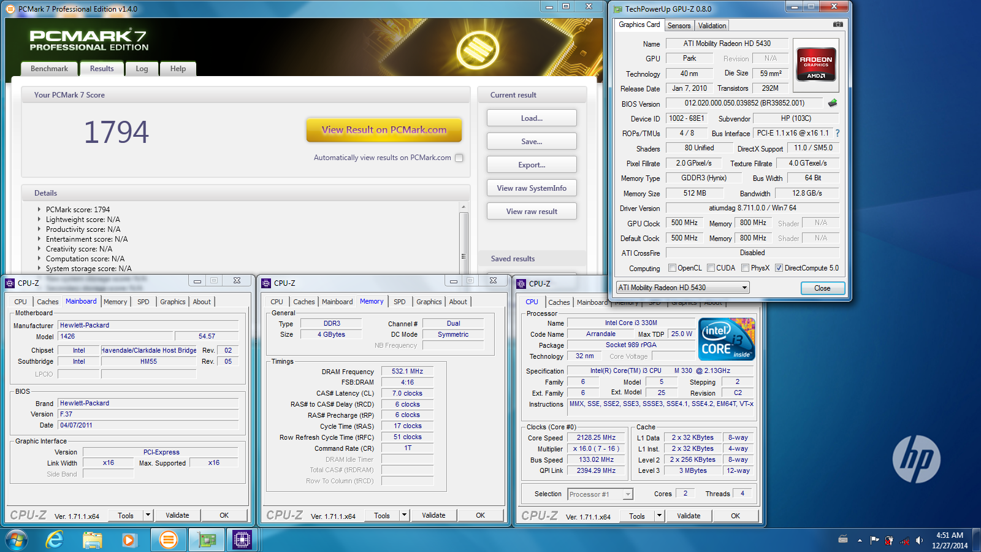This screenshot has height=552, width=981.
Task: Switch to the Validation tab in GPU-Z
Action: pyautogui.click(x=712, y=26)
